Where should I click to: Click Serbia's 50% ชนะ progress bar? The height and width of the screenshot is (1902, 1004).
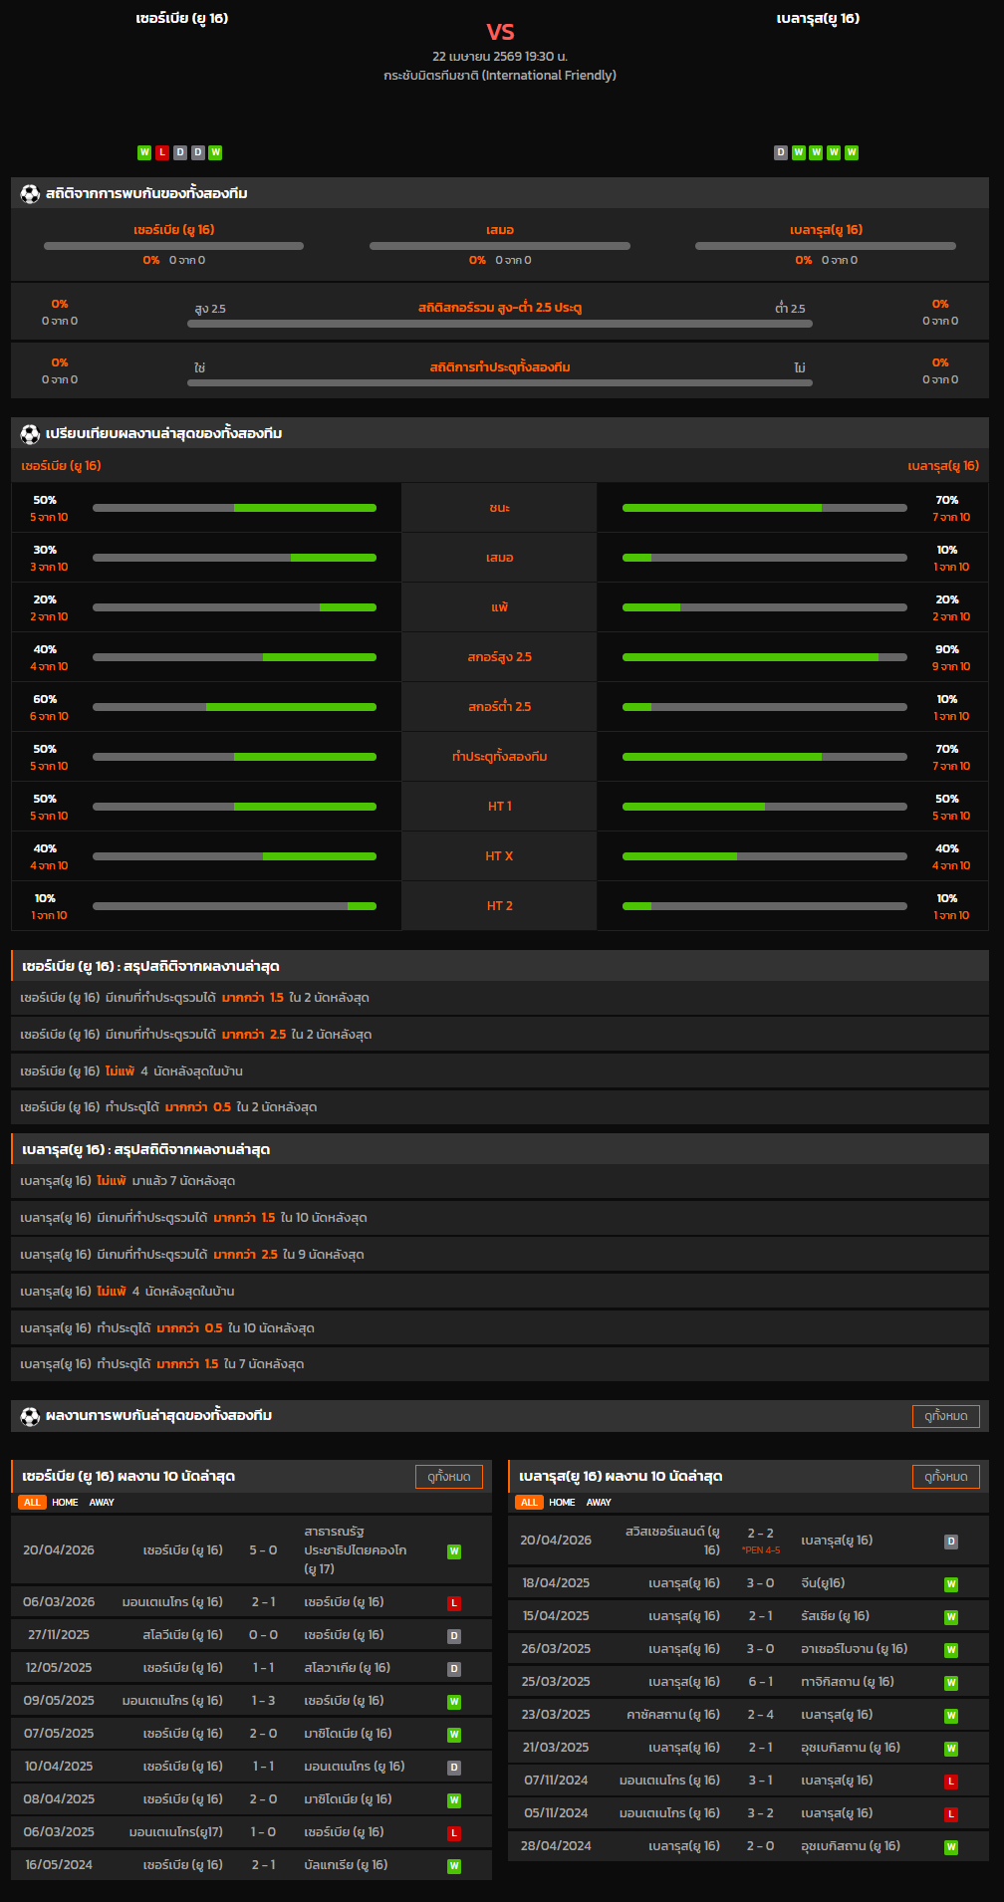(234, 508)
